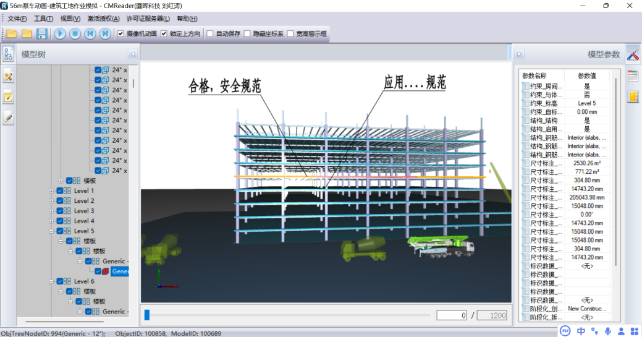Jump to the first frame

pos(90,33)
